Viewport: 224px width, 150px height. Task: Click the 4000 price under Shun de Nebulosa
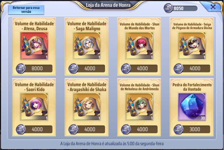point(139,129)
